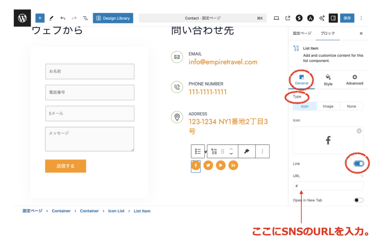Click move up/down arrows in block toolbar

(231, 151)
